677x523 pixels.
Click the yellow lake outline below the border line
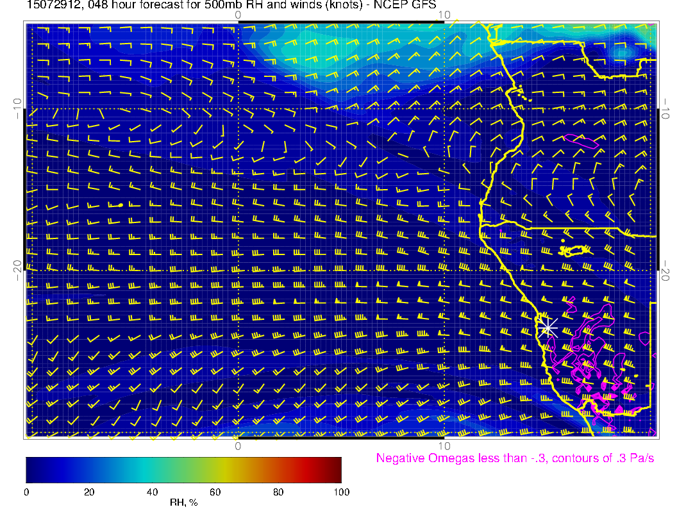pos(574,250)
